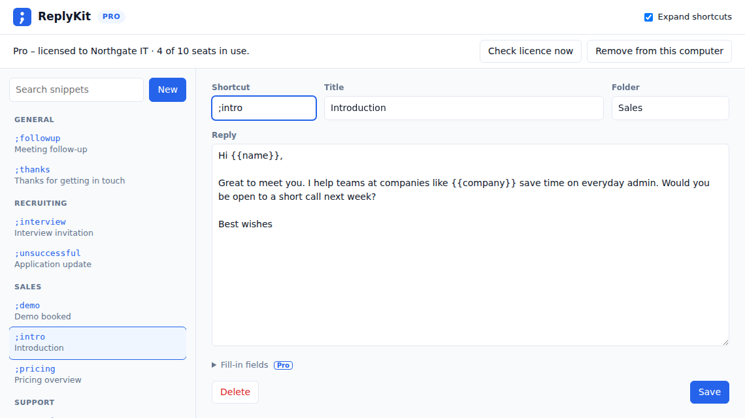745x418 pixels.
Task: Click Check licence now button
Action: tap(530, 52)
